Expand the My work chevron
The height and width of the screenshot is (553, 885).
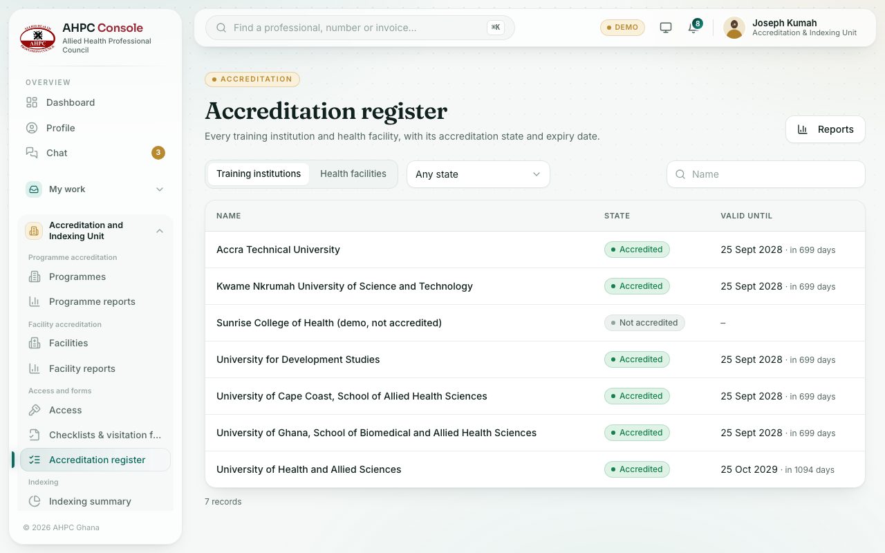pos(160,189)
